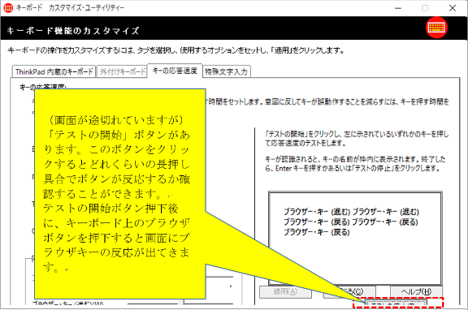Select the 外付けキーボード tab

[x=122, y=72]
